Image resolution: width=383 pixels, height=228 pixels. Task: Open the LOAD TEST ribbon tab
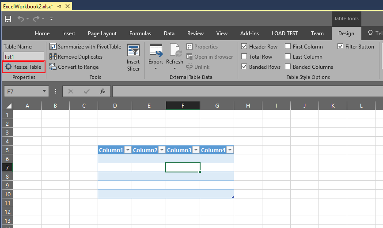[285, 34]
